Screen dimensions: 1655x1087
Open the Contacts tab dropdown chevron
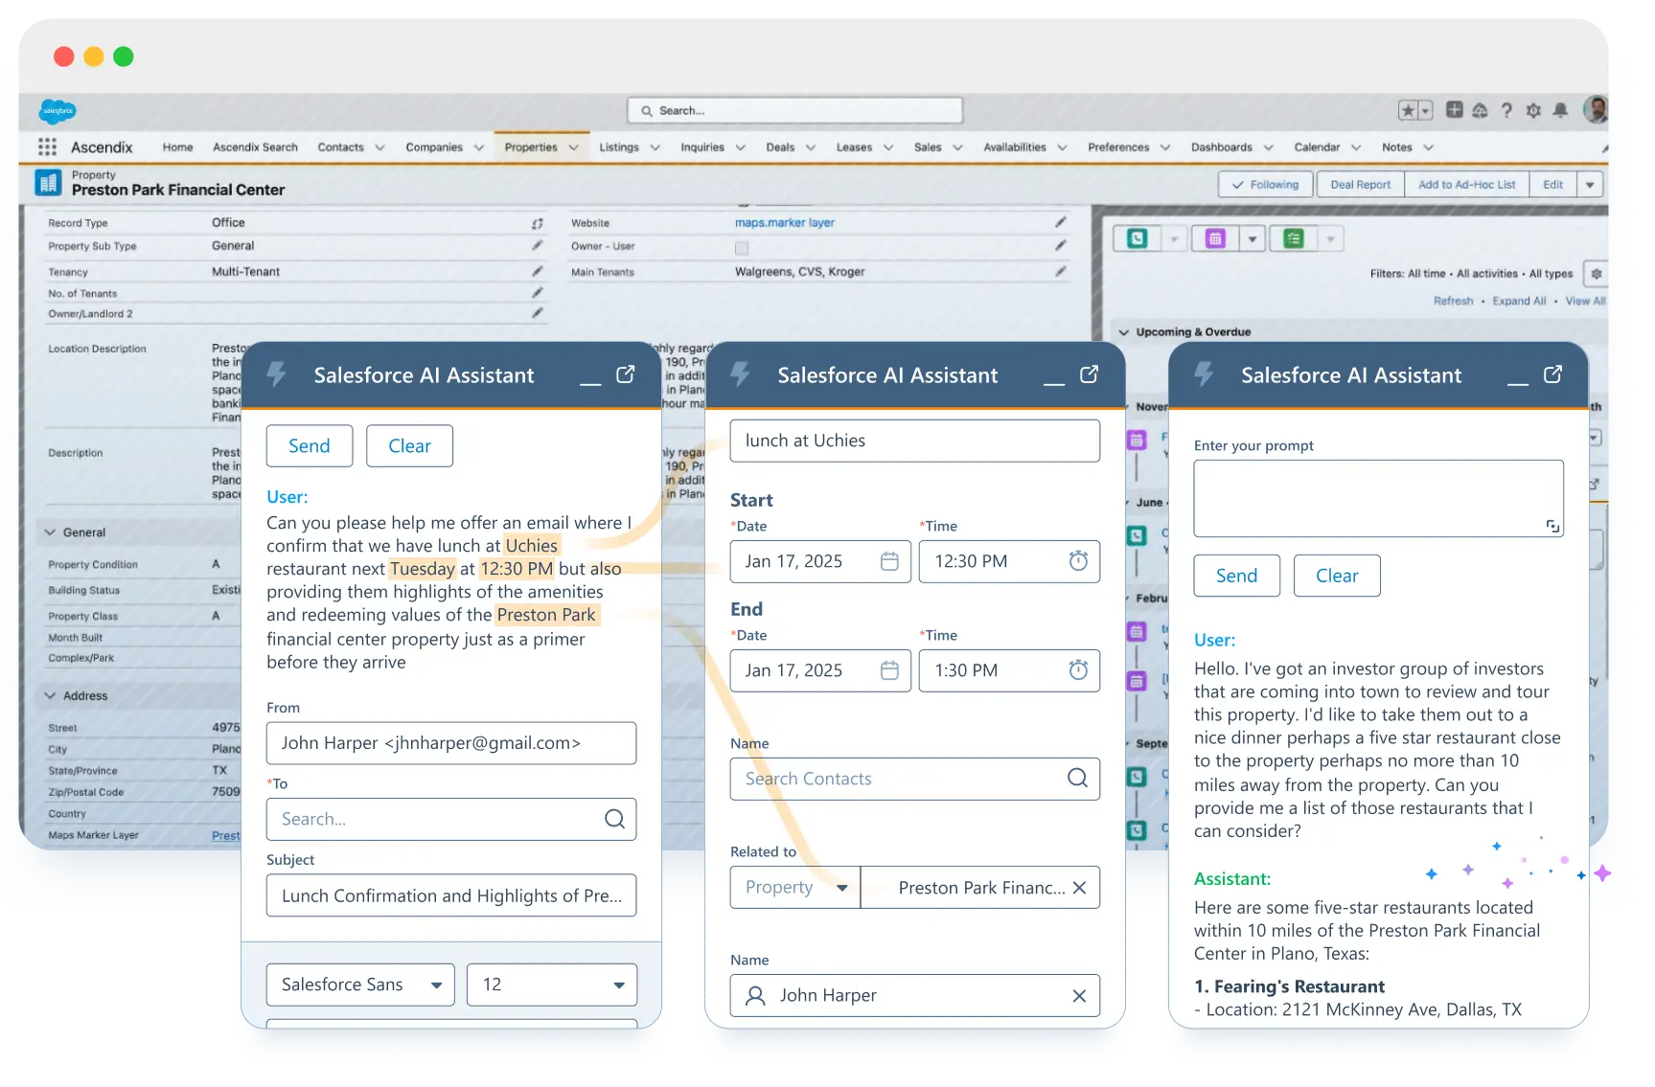[379, 147]
